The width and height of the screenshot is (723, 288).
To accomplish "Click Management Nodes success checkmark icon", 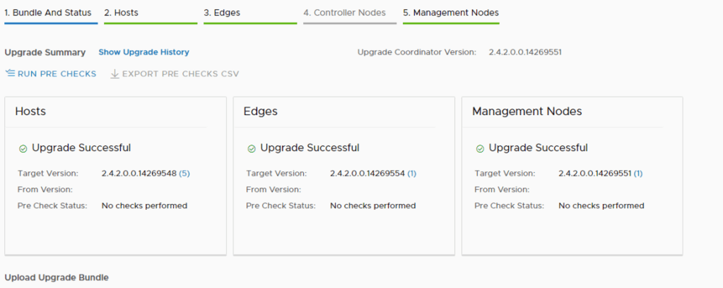I will click(480, 148).
